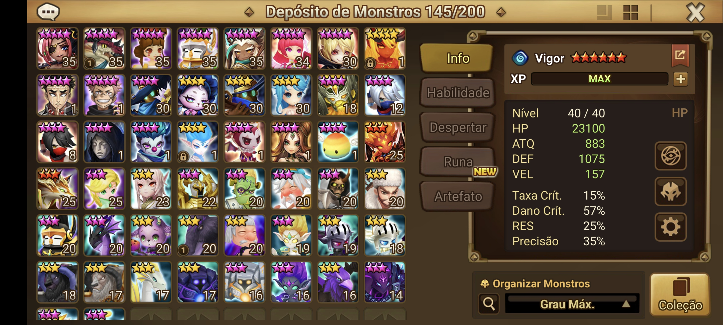Image resolution: width=723 pixels, height=325 pixels.
Task: Switch to the four-tile grid view
Action: [x=630, y=13]
